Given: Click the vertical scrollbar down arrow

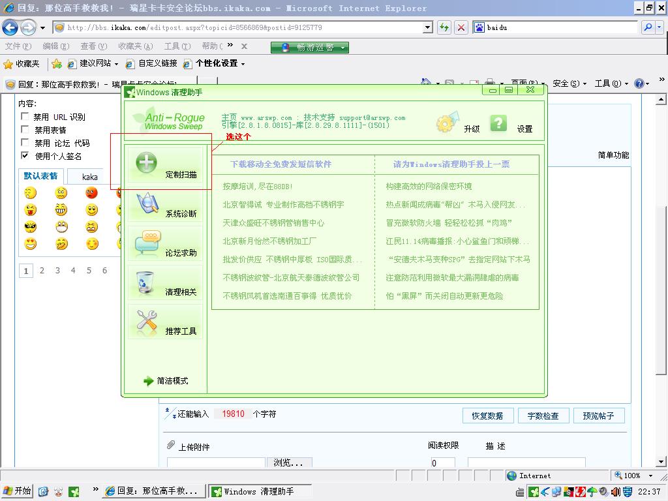Looking at the screenshot, I should tap(661, 461).
